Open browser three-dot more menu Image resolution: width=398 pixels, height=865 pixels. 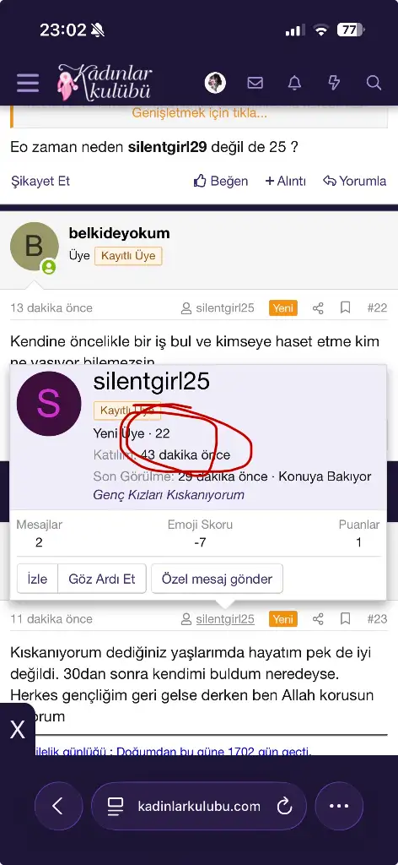339,806
